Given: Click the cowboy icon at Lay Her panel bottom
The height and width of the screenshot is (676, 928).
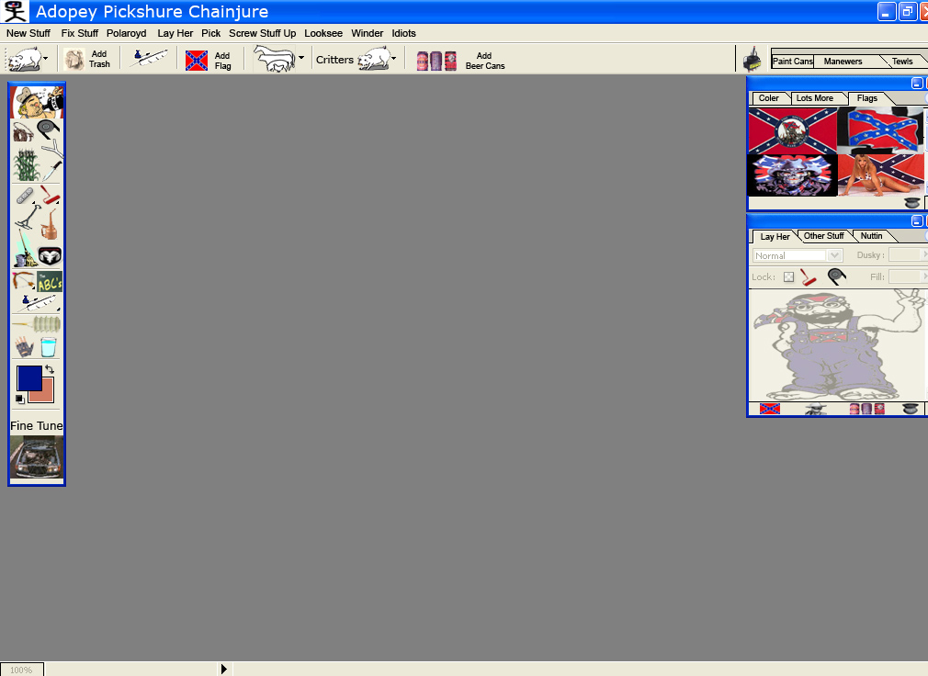Looking at the screenshot, I should [816, 409].
